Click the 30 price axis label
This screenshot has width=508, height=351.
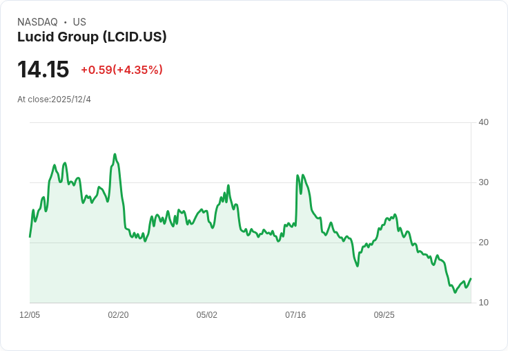pyautogui.click(x=483, y=182)
